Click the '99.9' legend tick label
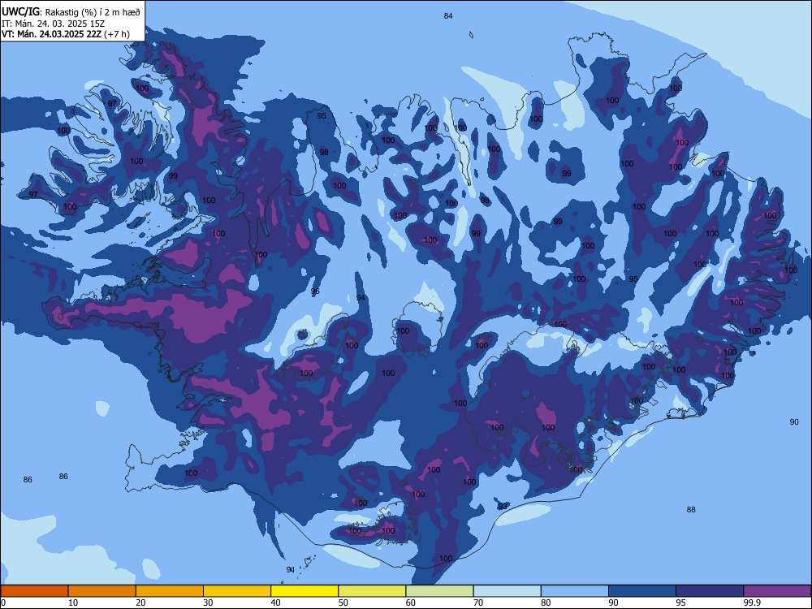This screenshot has height=609, width=812. coord(752,603)
